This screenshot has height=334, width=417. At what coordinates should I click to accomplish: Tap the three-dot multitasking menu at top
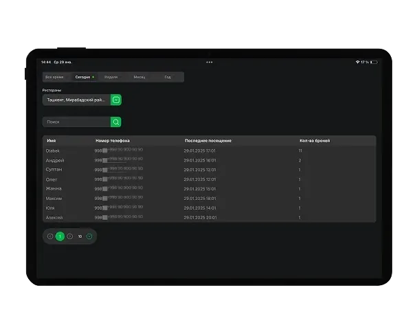point(210,63)
